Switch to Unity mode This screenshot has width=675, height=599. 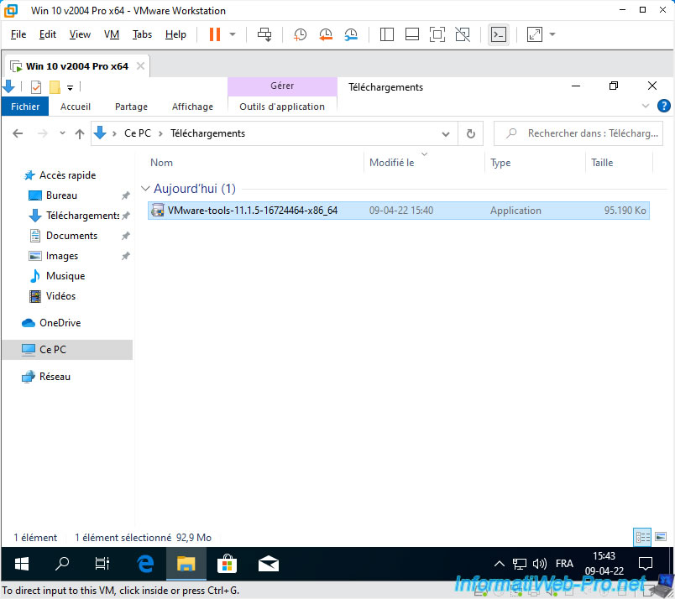463,34
